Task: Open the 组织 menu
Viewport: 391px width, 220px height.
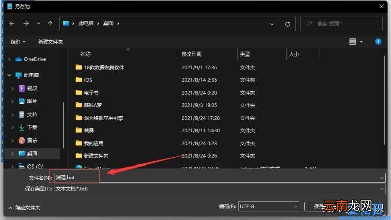Action: pos(18,42)
